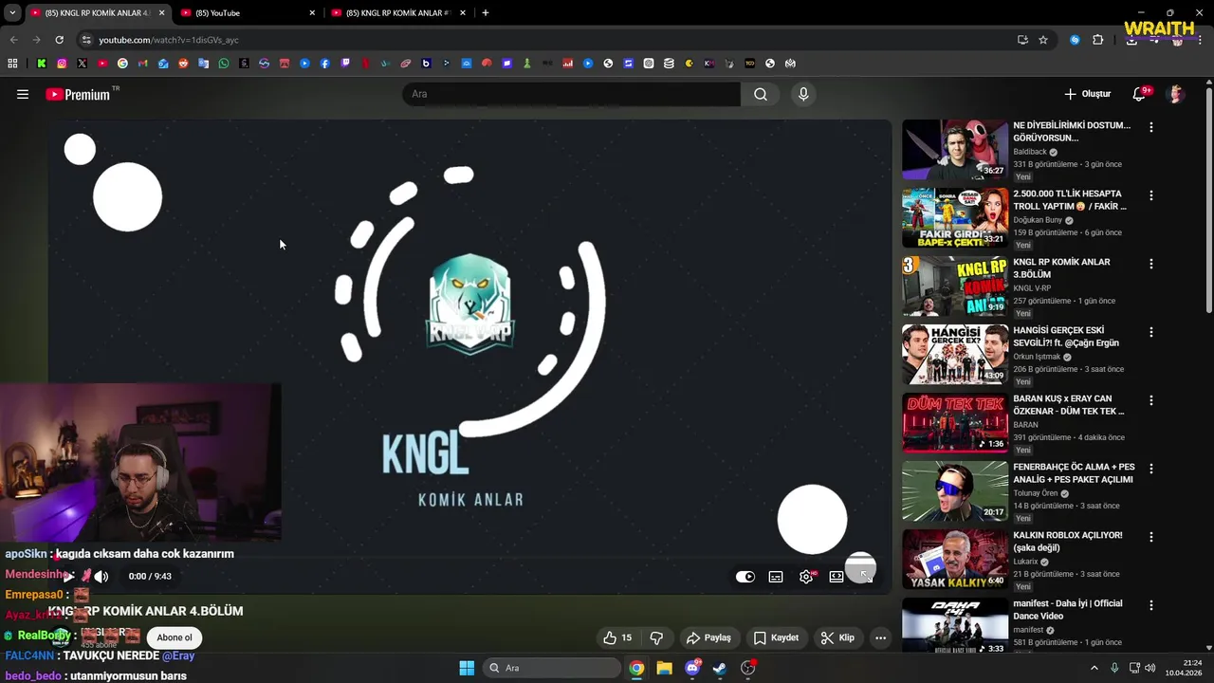Go back to previous page

(x=13, y=40)
